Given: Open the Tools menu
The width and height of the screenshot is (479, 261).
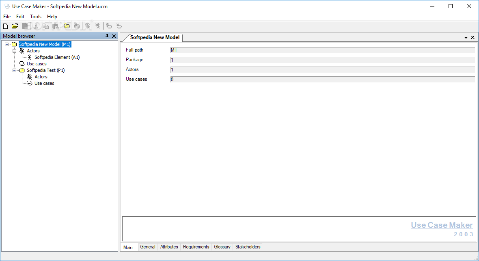Looking at the screenshot, I should click(36, 17).
